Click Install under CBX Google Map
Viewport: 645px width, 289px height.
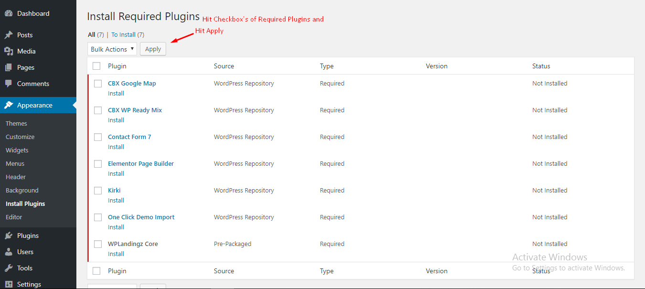[x=116, y=93]
